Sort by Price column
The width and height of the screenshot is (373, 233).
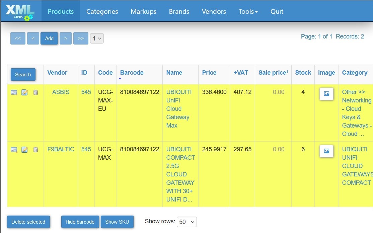[209, 73]
